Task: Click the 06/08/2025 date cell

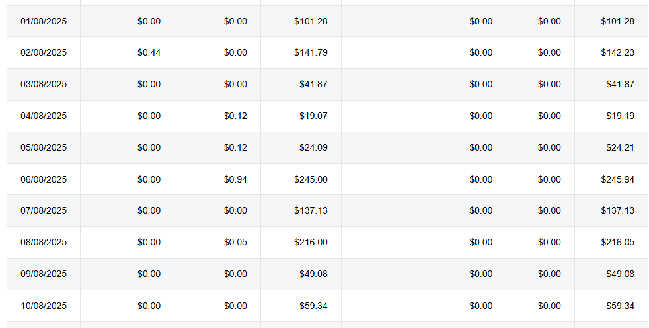Action: (x=44, y=179)
